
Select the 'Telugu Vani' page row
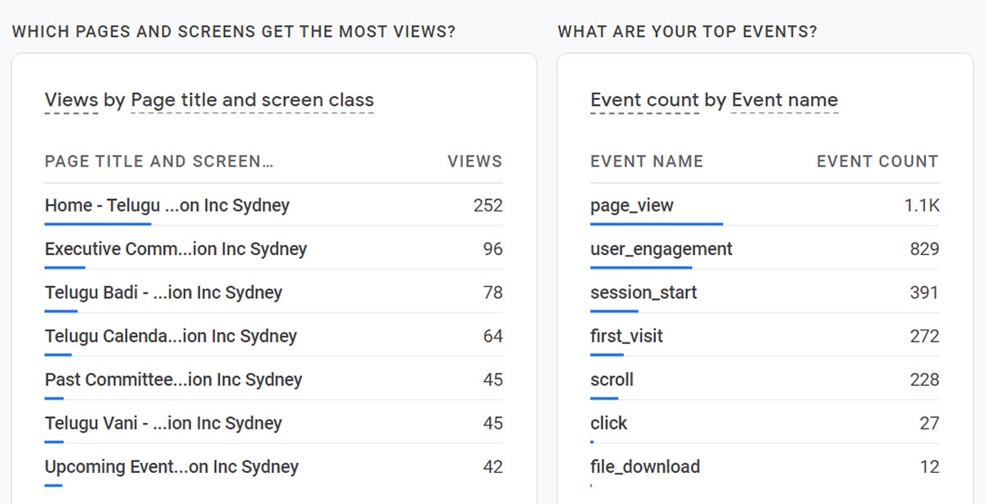[163, 423]
